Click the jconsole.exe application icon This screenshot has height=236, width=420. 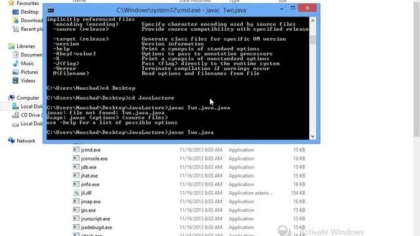tap(76, 158)
